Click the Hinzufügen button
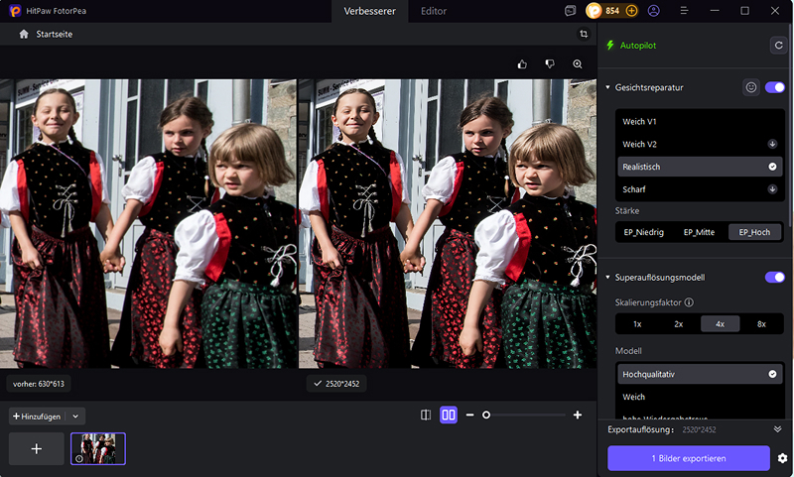Viewport: 794px width, 477px height. coord(37,417)
